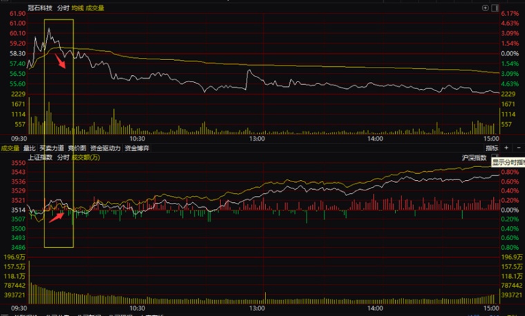Click the 13:00 marker on the upper time axis
The image size is (525, 316).
257,139
